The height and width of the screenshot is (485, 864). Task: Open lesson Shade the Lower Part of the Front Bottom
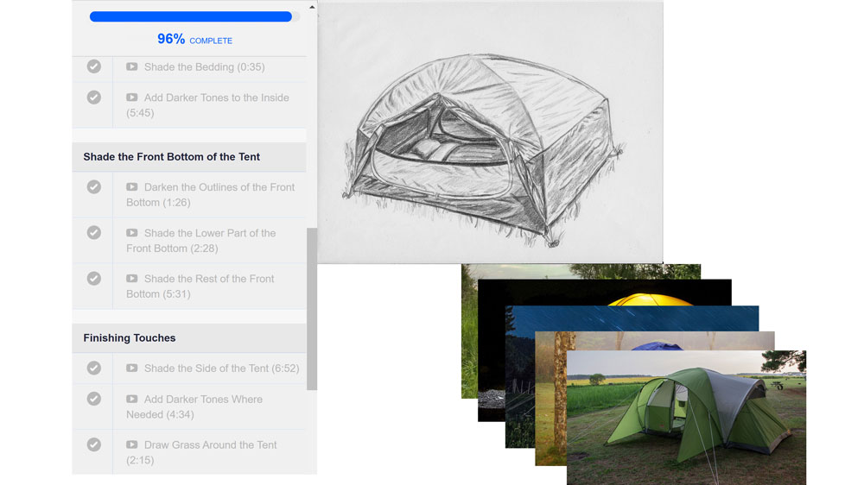(x=201, y=241)
